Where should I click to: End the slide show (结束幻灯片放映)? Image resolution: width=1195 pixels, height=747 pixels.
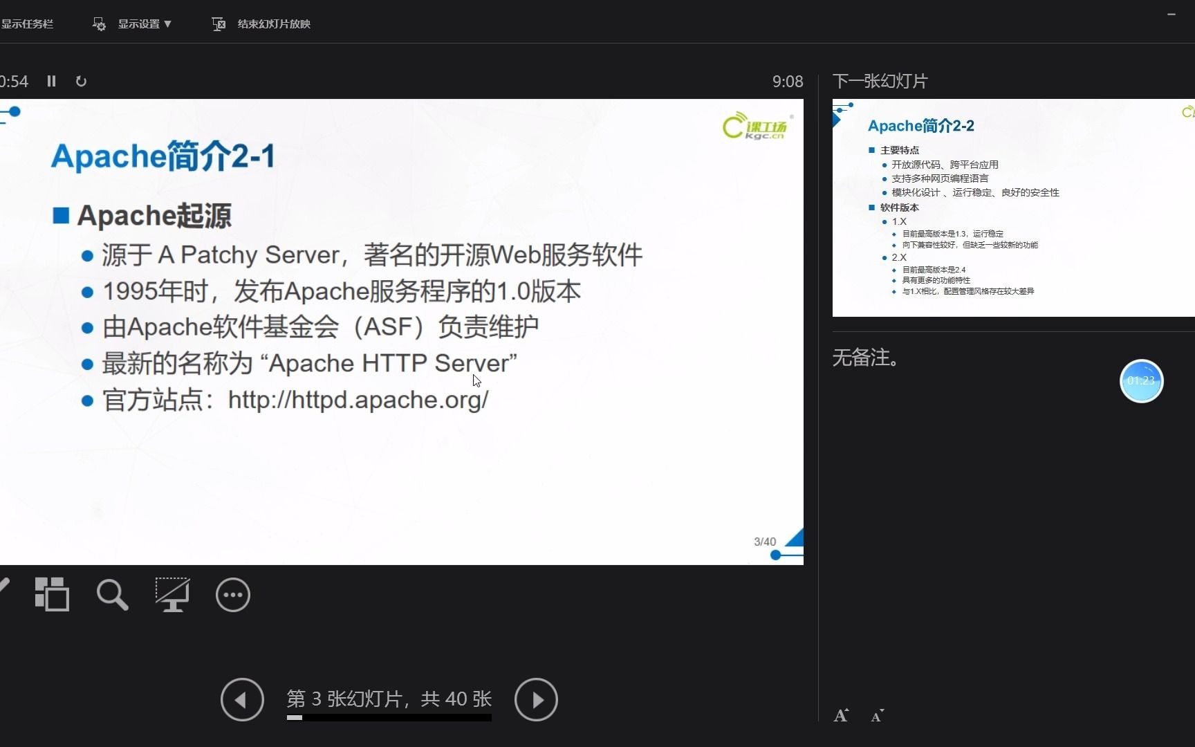[x=274, y=24]
